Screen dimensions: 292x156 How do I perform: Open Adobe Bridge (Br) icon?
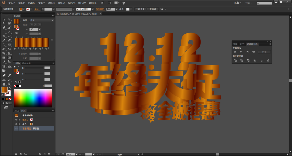(x=103, y=3)
